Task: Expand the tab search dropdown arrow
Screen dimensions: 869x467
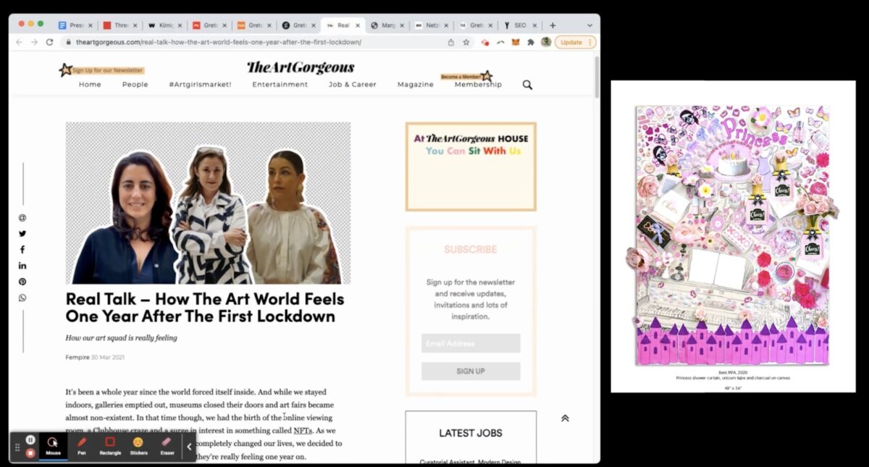Action: pos(589,25)
